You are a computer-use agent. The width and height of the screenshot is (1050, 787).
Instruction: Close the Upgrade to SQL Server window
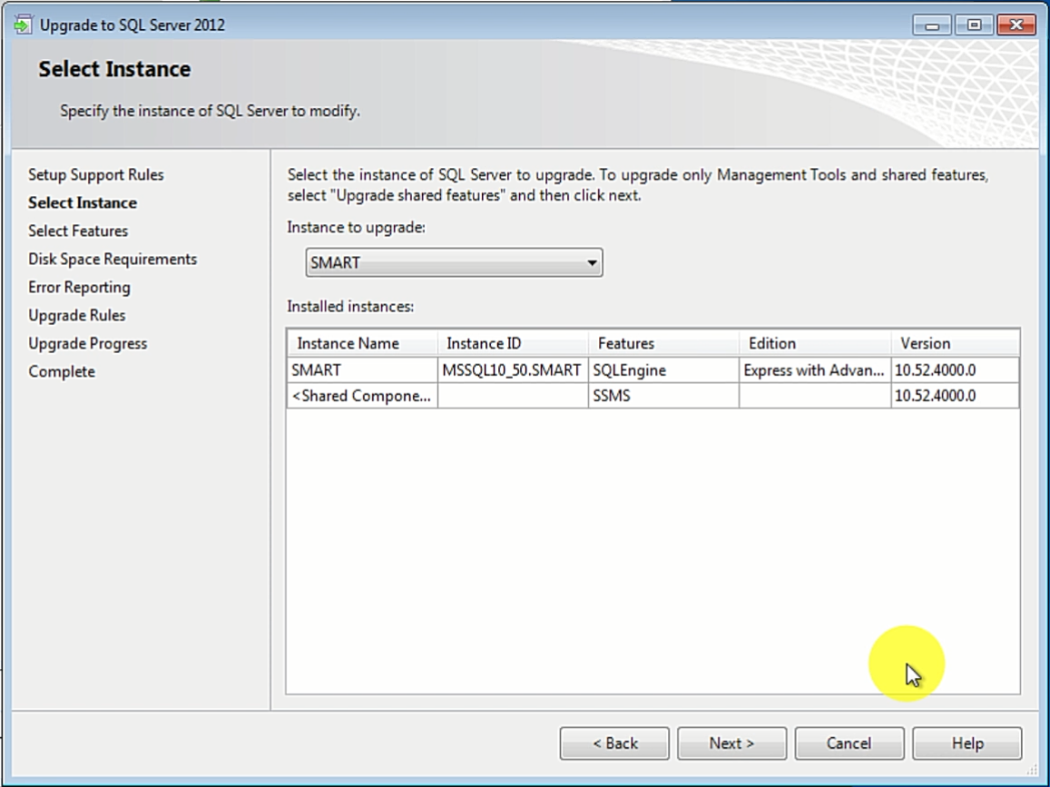pos(1016,25)
